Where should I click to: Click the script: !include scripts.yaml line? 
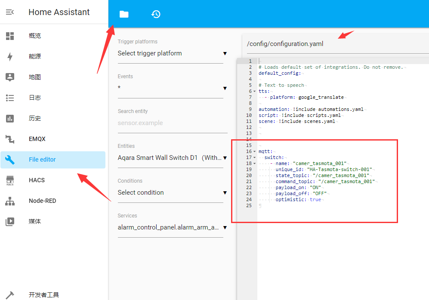(299, 115)
